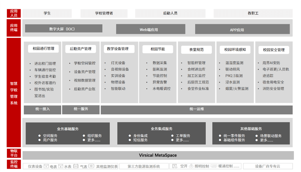Click the 统一接入 bar
The image size is (301, 172).
click(42, 110)
